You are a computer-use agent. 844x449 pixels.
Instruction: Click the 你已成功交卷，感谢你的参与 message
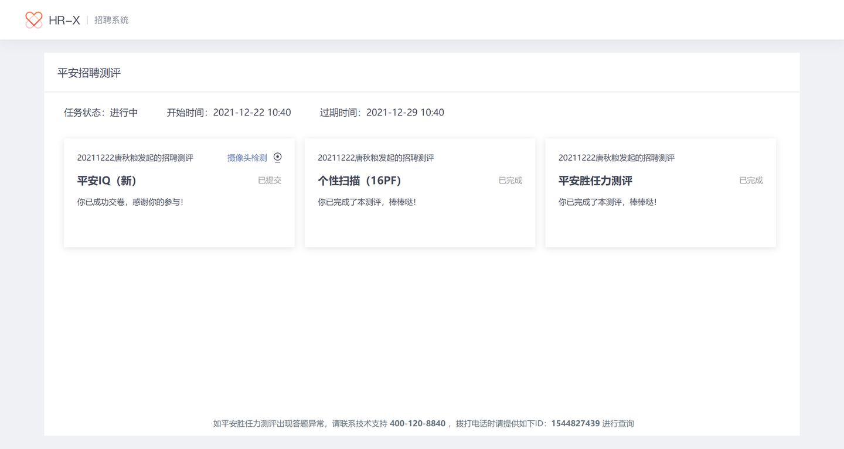click(x=130, y=202)
